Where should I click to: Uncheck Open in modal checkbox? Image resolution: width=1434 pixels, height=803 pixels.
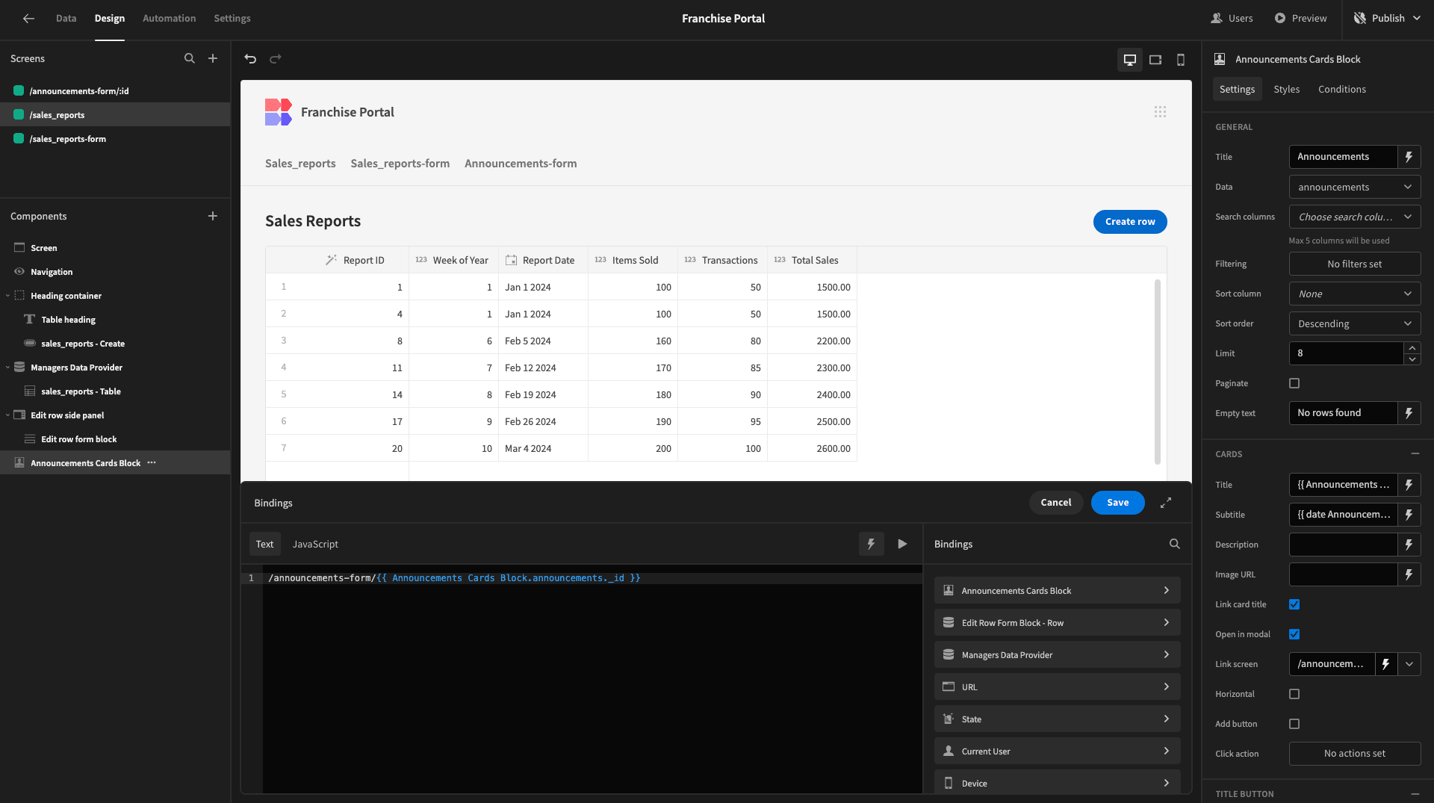pos(1294,634)
